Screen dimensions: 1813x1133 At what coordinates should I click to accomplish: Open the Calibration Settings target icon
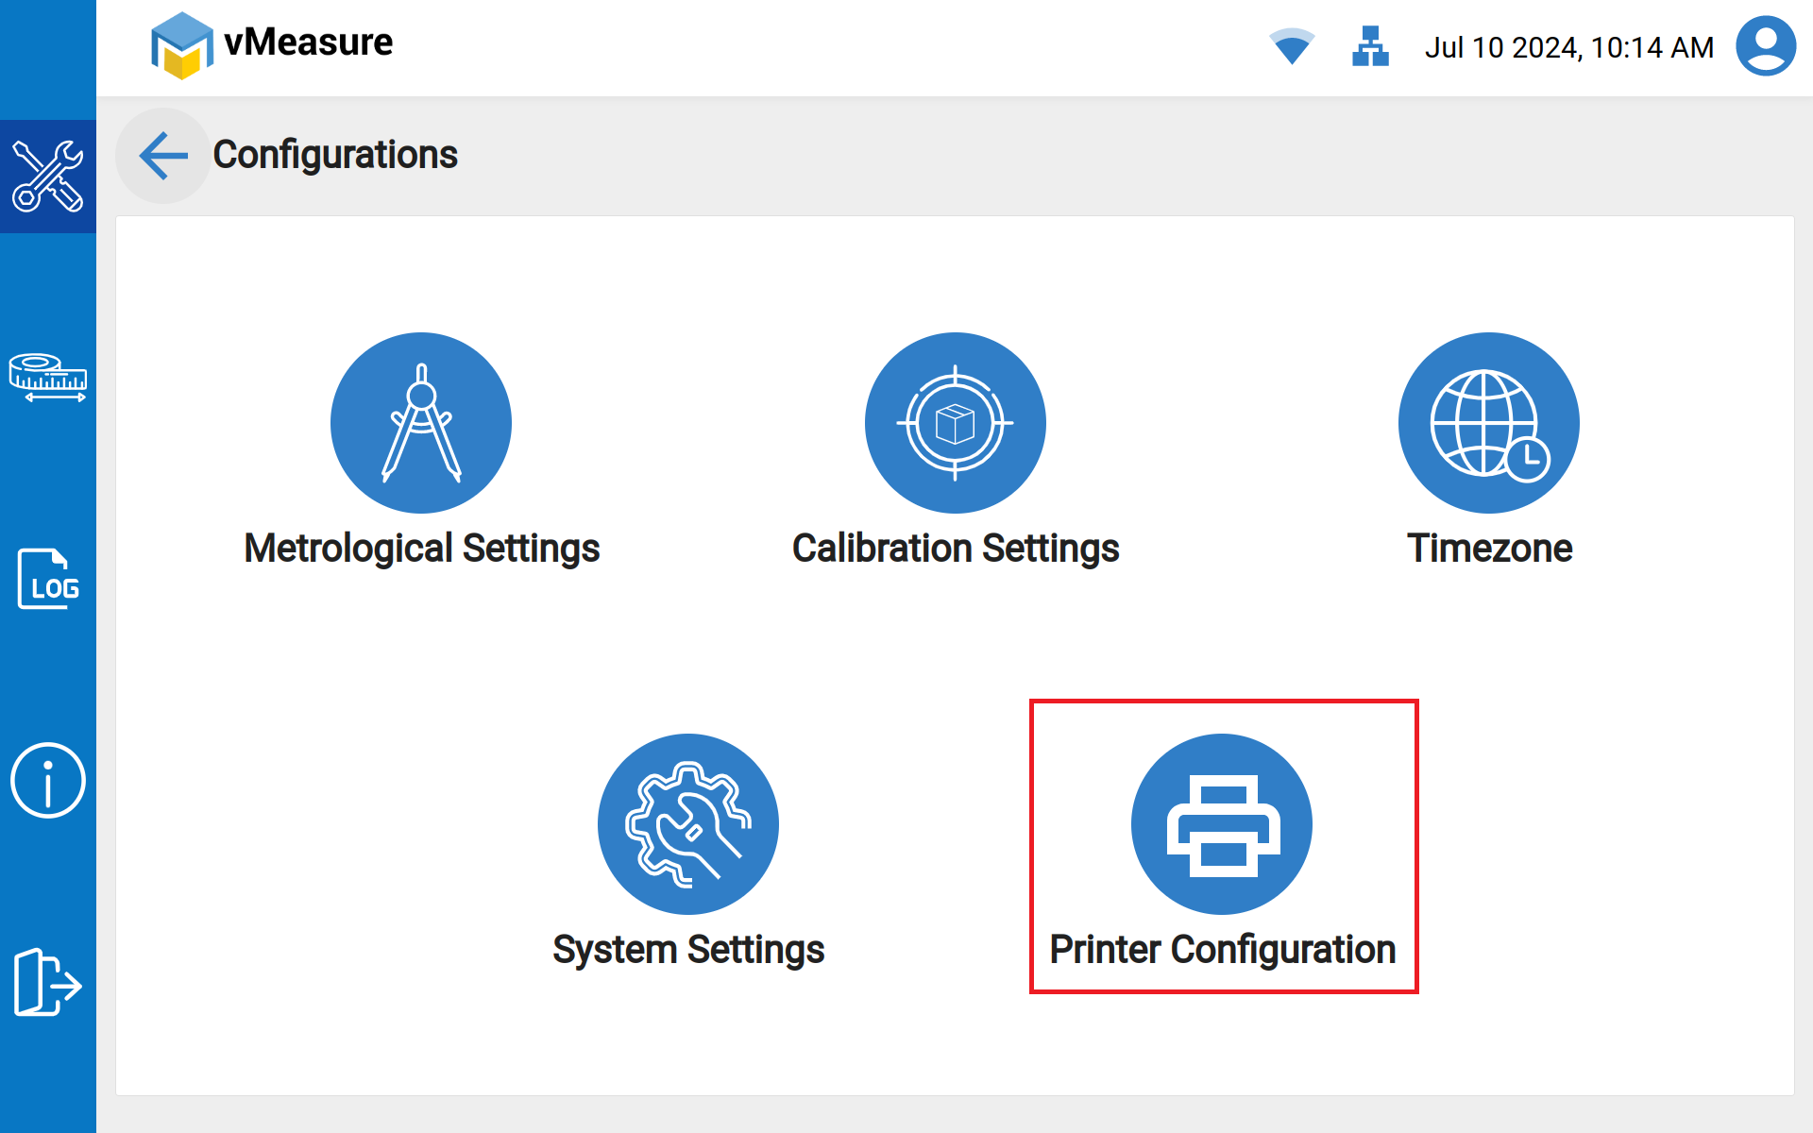(955, 423)
